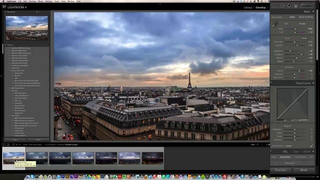Open the Help menu
This screenshot has height=180, width=320.
[x=78, y=1]
